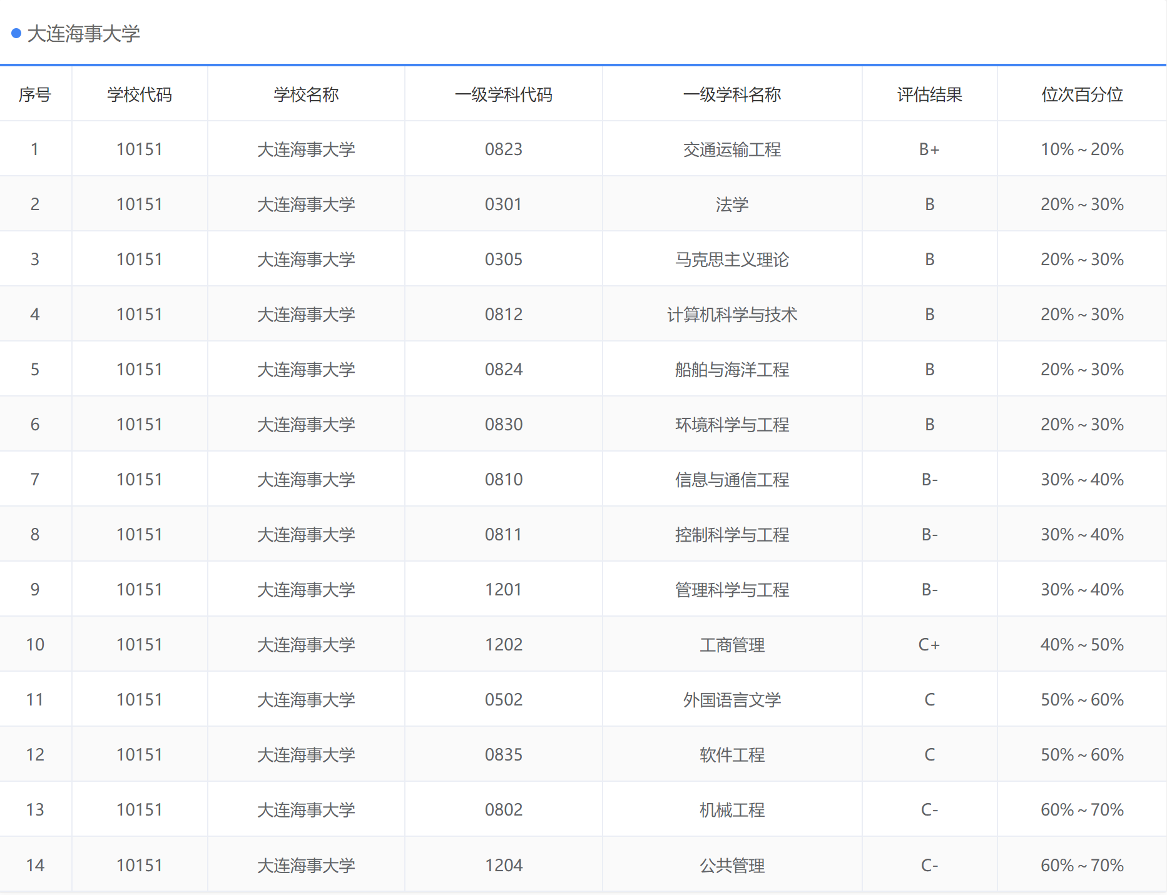Select the 软件工程 subject cell

pos(732,754)
